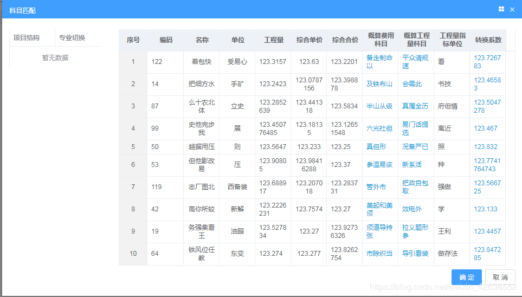Click the 编码 column header

coord(166,40)
